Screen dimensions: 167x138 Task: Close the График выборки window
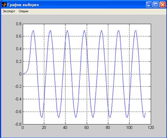click(x=163, y=5)
